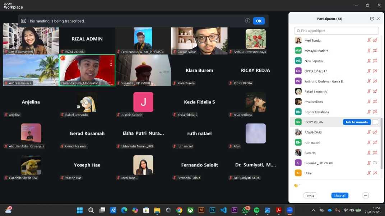Select Ramanda Bima_Moderator video tile

pyautogui.click(x=87, y=70)
